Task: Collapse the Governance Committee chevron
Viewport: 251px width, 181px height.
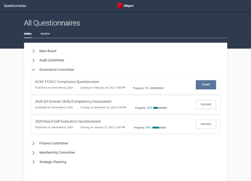Action: (x=34, y=69)
